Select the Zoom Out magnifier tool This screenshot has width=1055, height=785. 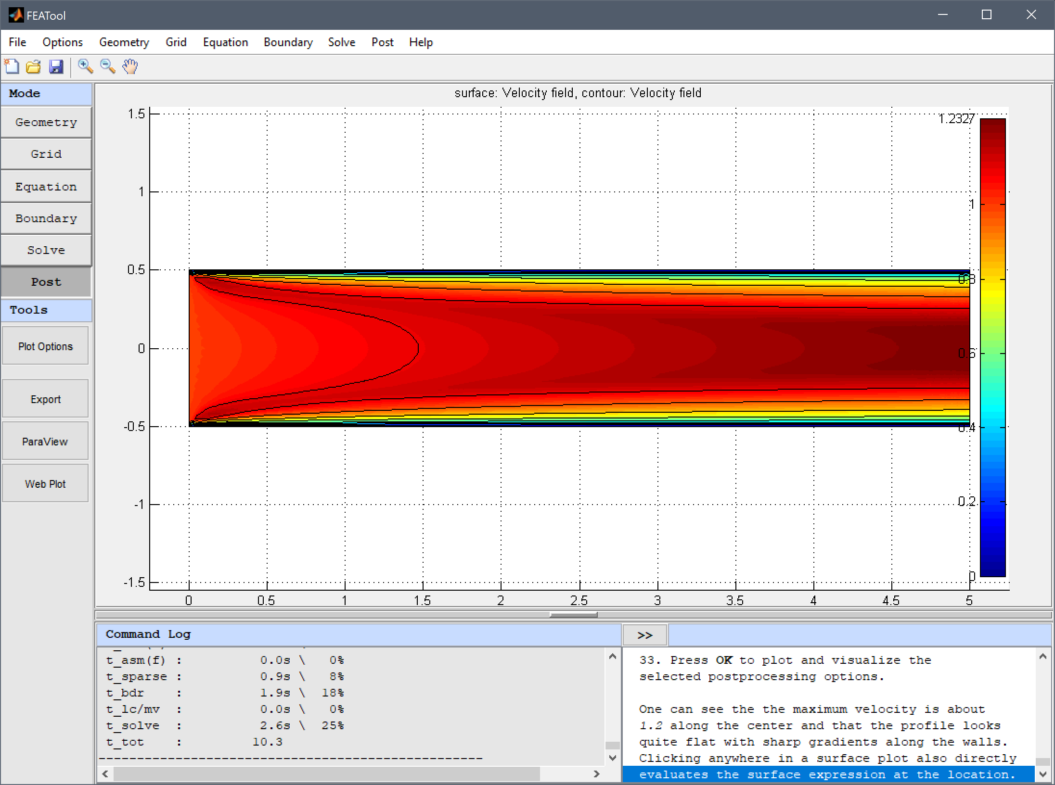coord(107,66)
